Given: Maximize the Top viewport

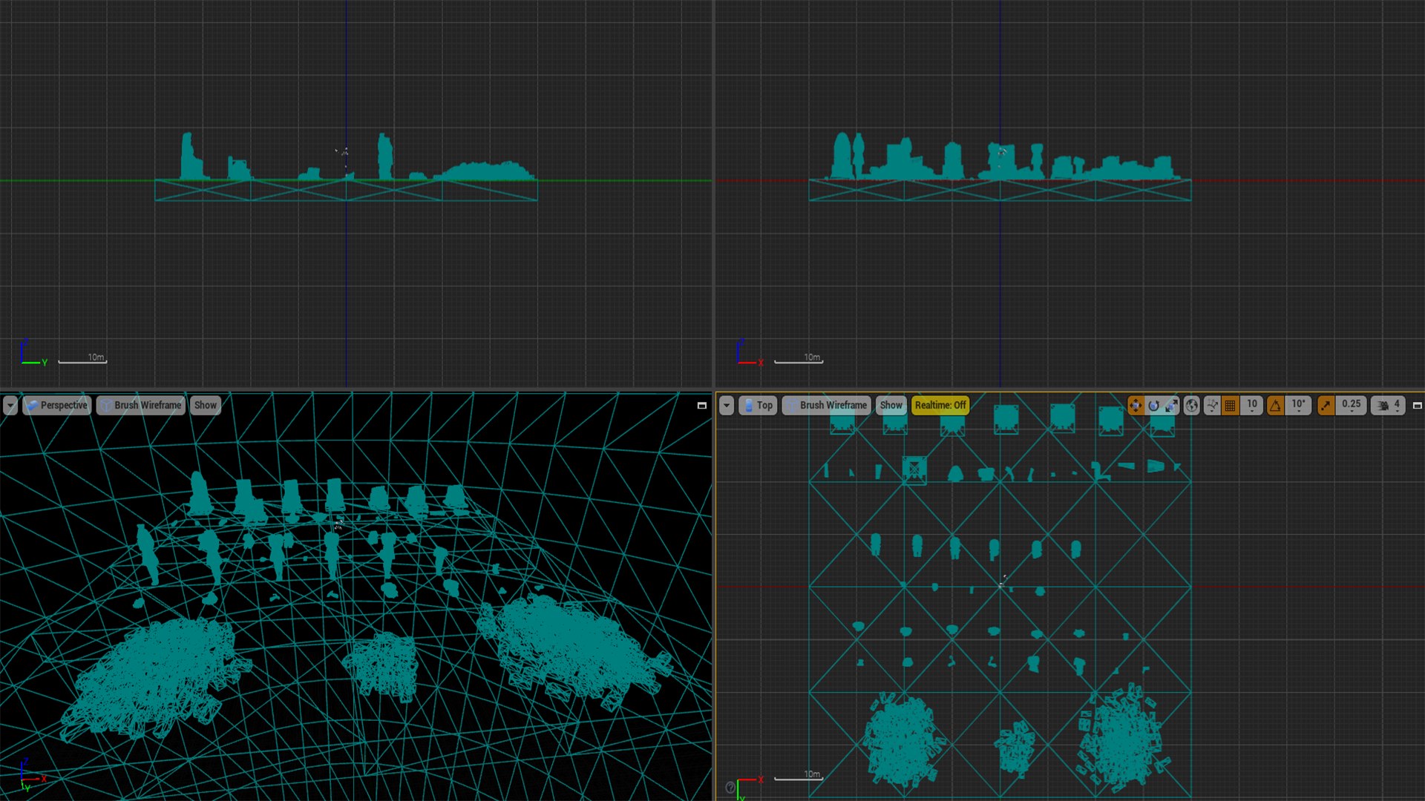Looking at the screenshot, I should tap(1417, 406).
